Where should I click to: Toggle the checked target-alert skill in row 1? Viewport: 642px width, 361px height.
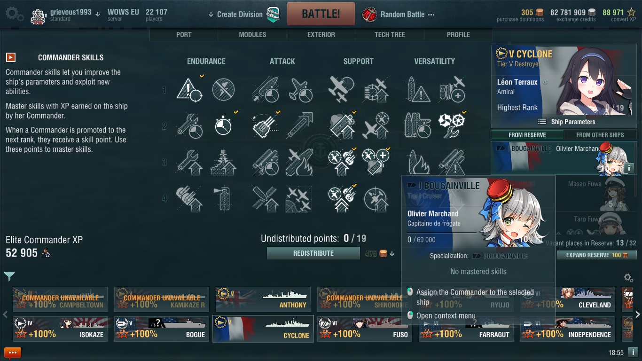189,89
